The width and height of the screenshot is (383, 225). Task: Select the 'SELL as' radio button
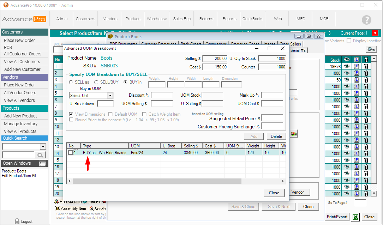(x=71, y=82)
